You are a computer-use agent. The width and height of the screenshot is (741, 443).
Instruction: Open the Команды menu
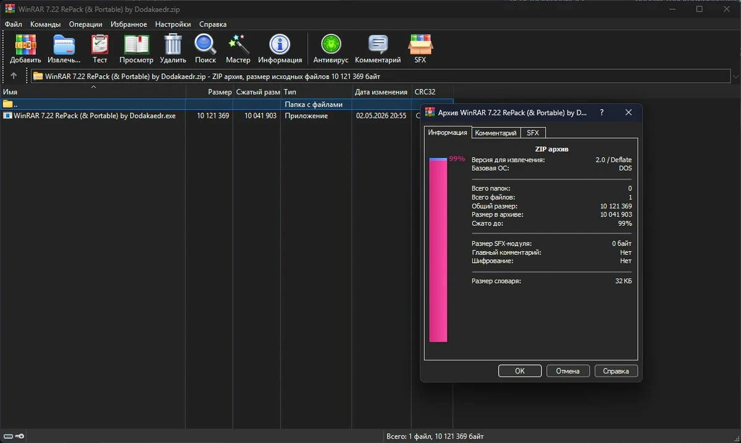[x=45, y=24]
